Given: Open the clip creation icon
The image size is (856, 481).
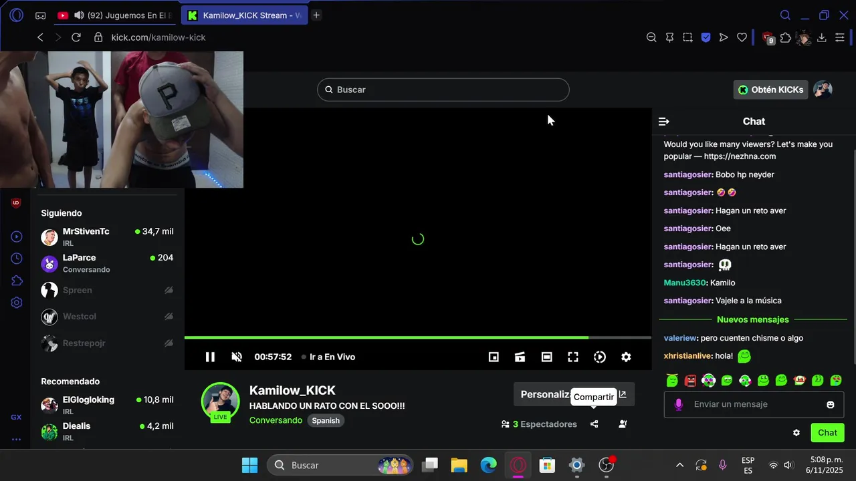Looking at the screenshot, I should [520, 357].
